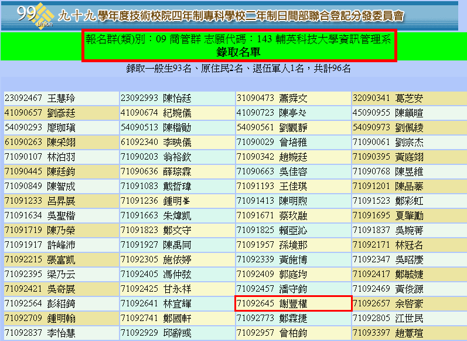467x341 pixels.
Task: Select cell 71091193 王佳琪
Action: [x=294, y=186]
